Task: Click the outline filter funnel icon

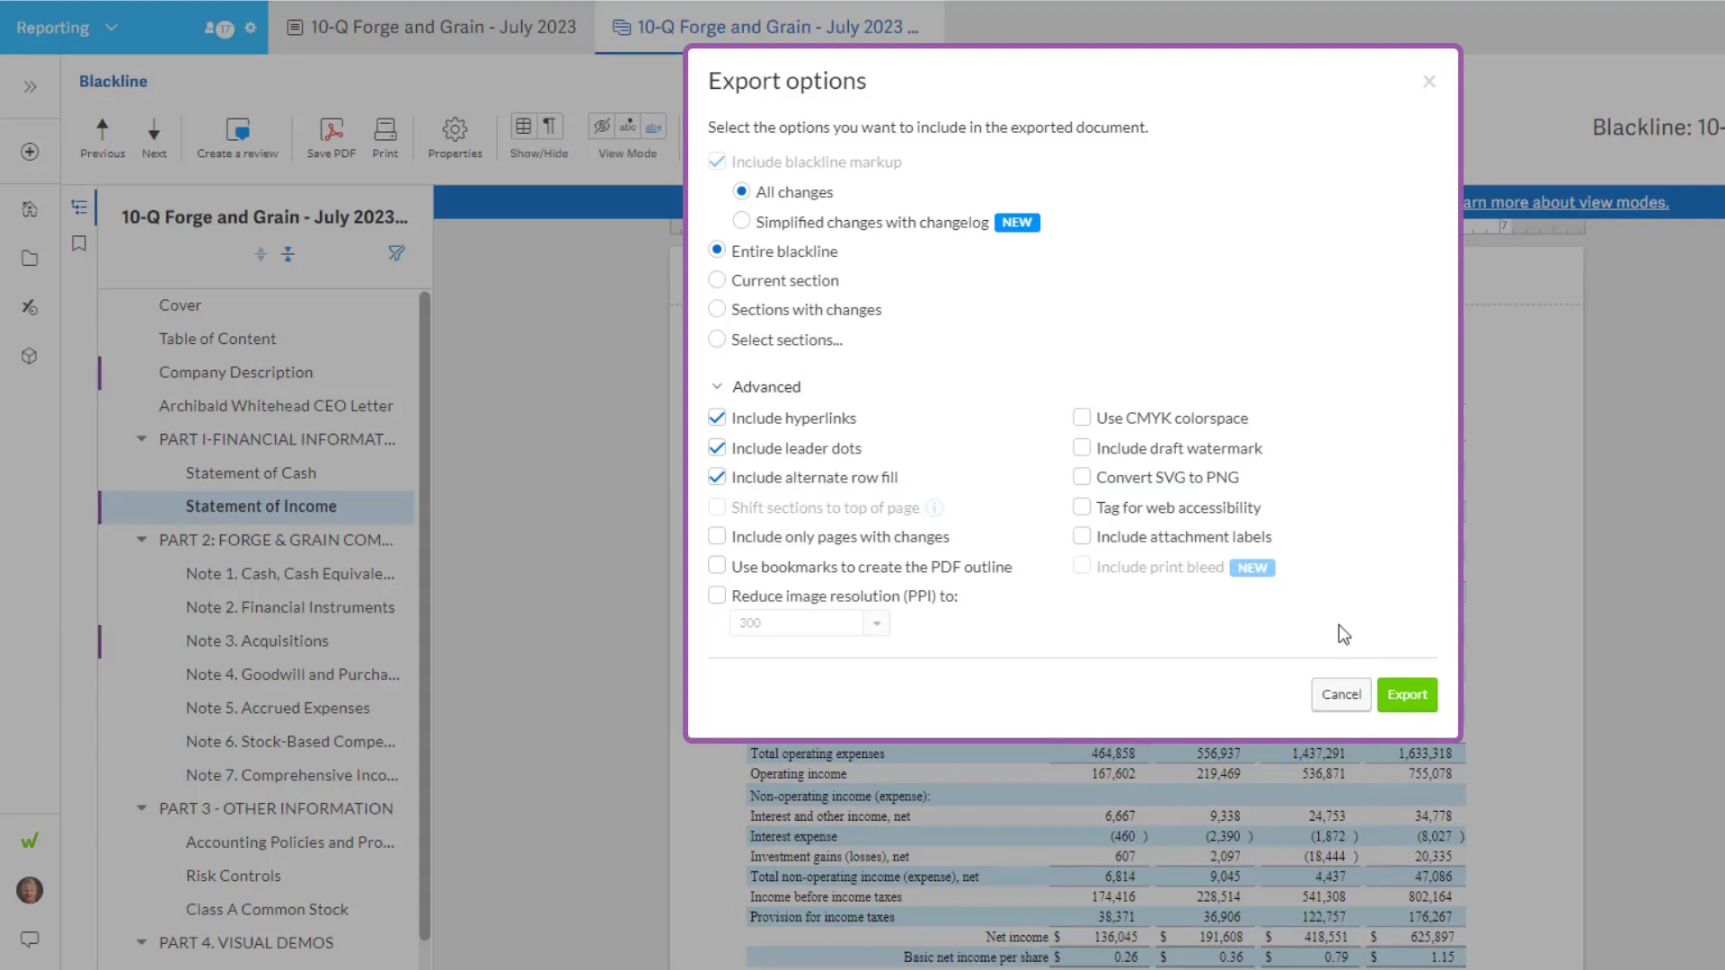Action: coord(396,253)
